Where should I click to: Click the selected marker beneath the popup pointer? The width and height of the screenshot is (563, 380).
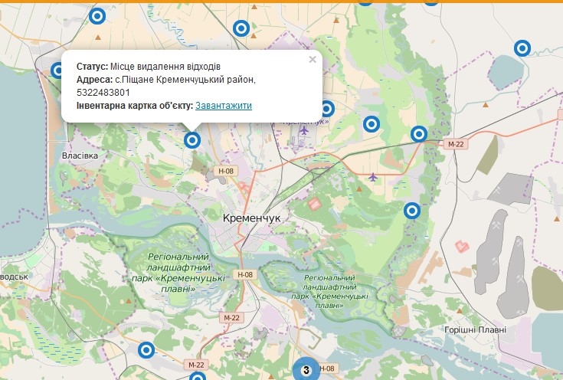[x=192, y=139]
